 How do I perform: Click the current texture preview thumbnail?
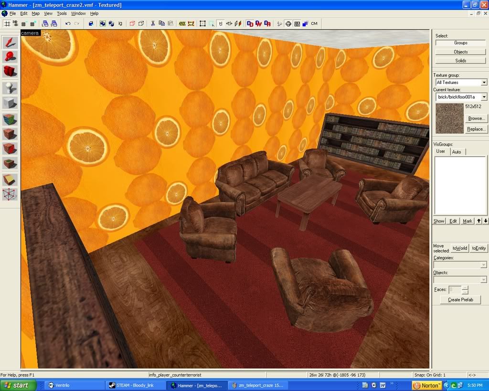(x=449, y=118)
